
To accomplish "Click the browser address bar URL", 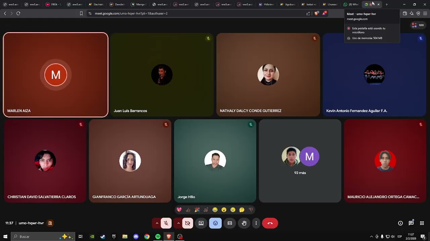I will coord(131,13).
